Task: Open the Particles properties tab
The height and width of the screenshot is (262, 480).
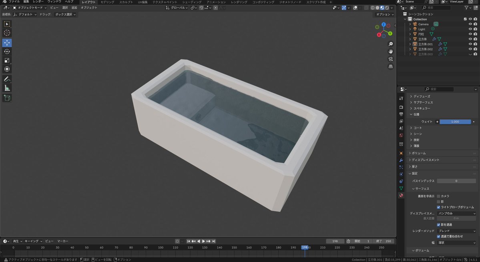Action: tap(401, 167)
